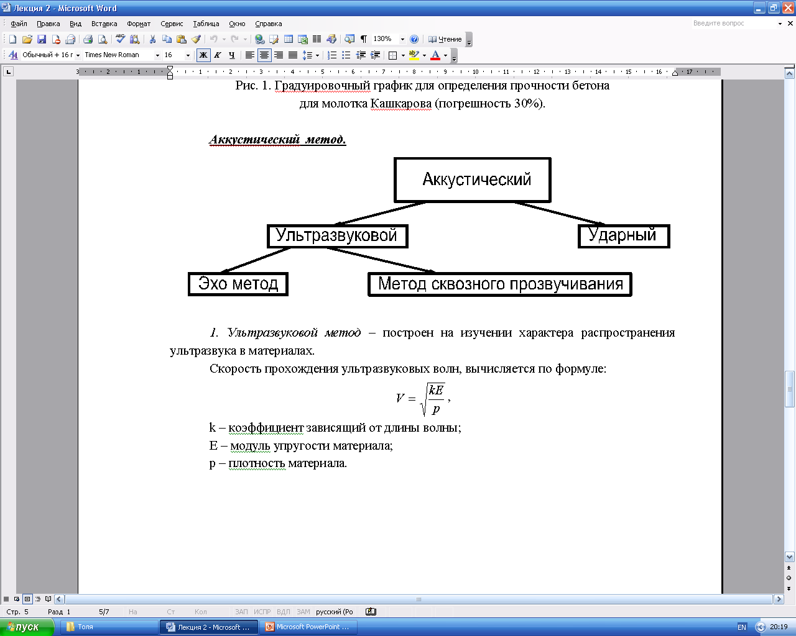Open a file with the folder icon
The width and height of the screenshot is (796, 636).
coord(27,39)
